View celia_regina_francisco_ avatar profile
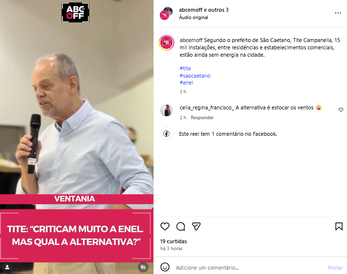The height and width of the screenshot is (274, 347). [x=167, y=110]
